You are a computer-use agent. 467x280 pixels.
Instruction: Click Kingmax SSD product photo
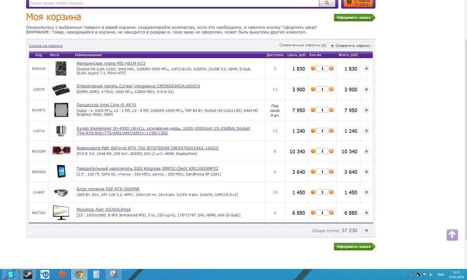click(61, 171)
